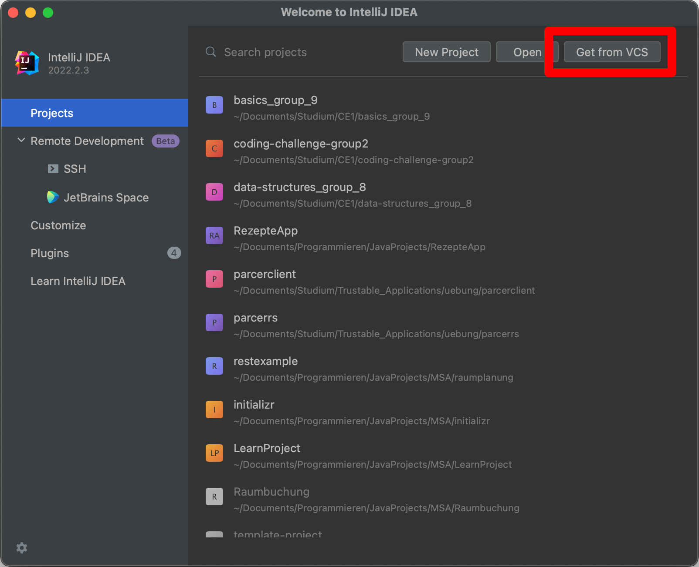Click the Beta badge next to Remote Development
This screenshot has width=699, height=567.
(166, 141)
